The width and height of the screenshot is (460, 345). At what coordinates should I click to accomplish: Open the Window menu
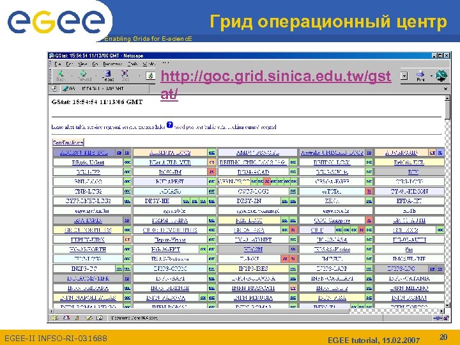coord(149,64)
